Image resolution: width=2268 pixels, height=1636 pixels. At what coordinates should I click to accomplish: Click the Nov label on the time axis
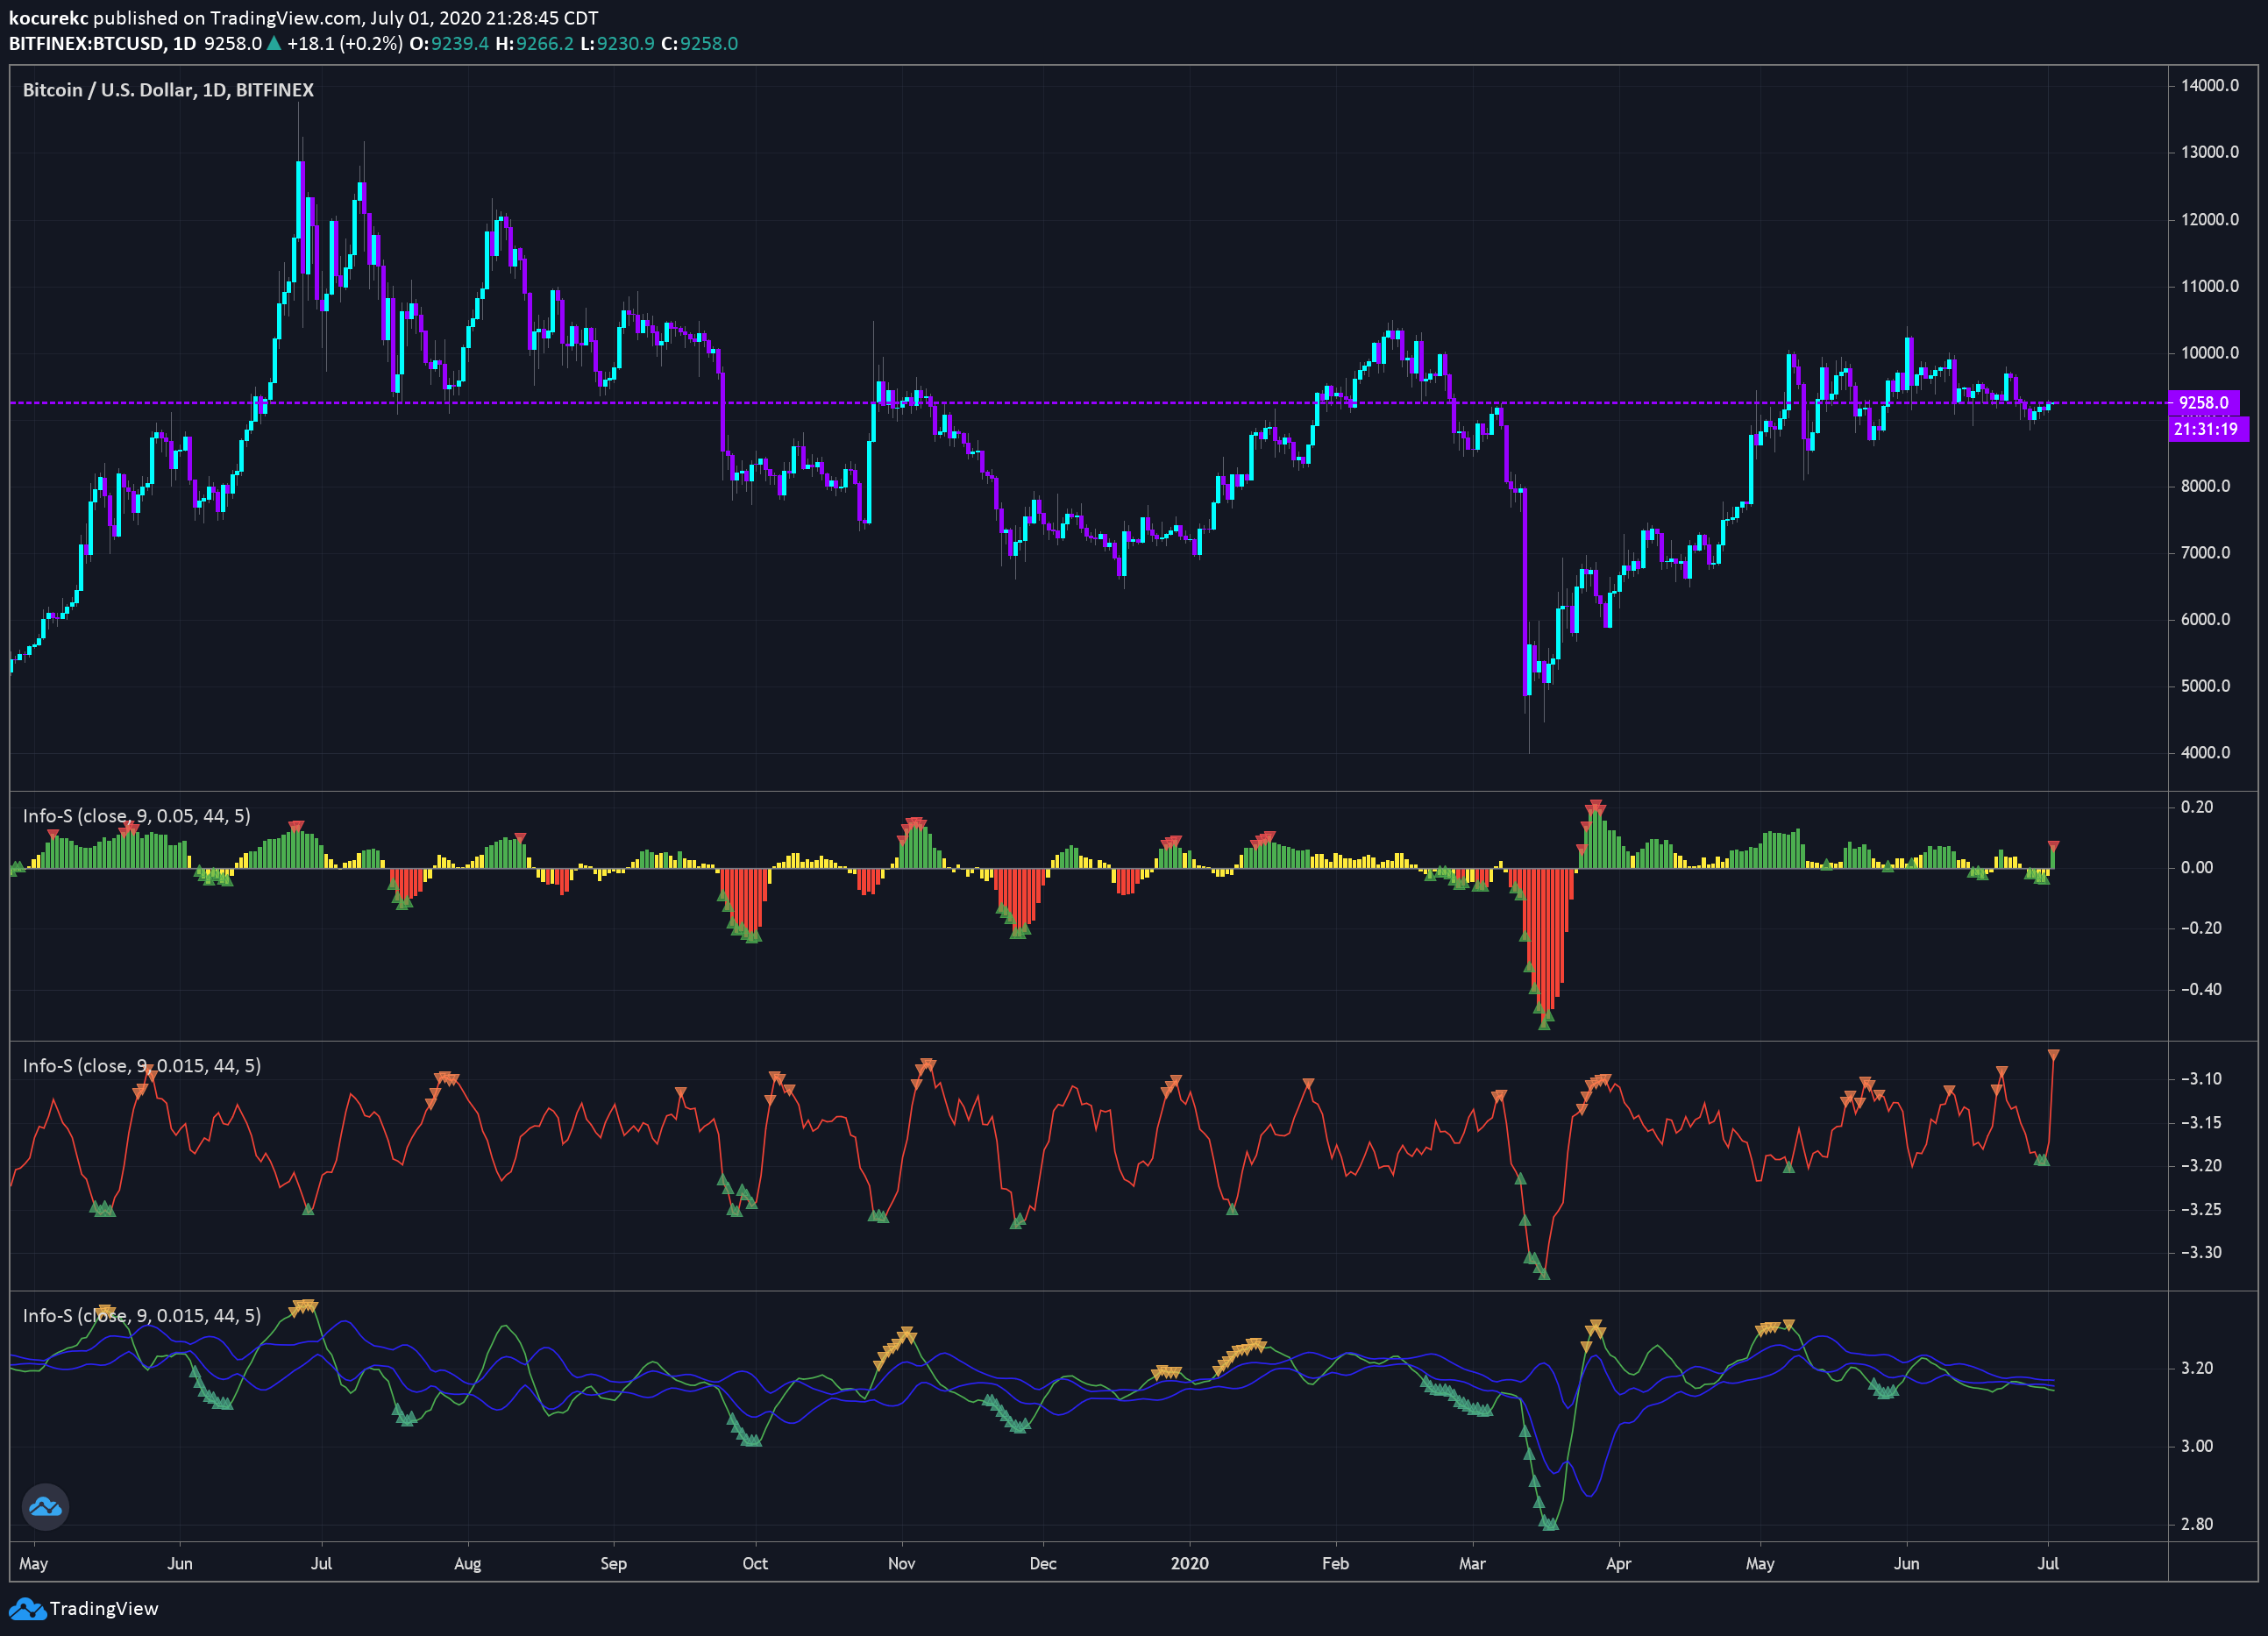(901, 1563)
